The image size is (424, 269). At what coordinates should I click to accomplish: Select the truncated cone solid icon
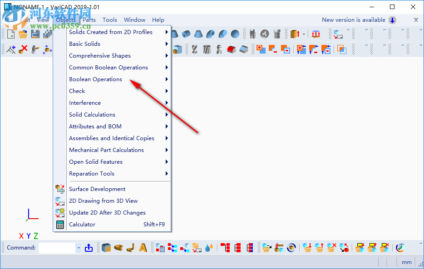tap(198, 34)
